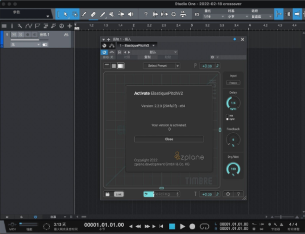The image size is (305, 234).
Task: Open the track 1 input dropdown
Action: pyautogui.click(x=25, y=45)
